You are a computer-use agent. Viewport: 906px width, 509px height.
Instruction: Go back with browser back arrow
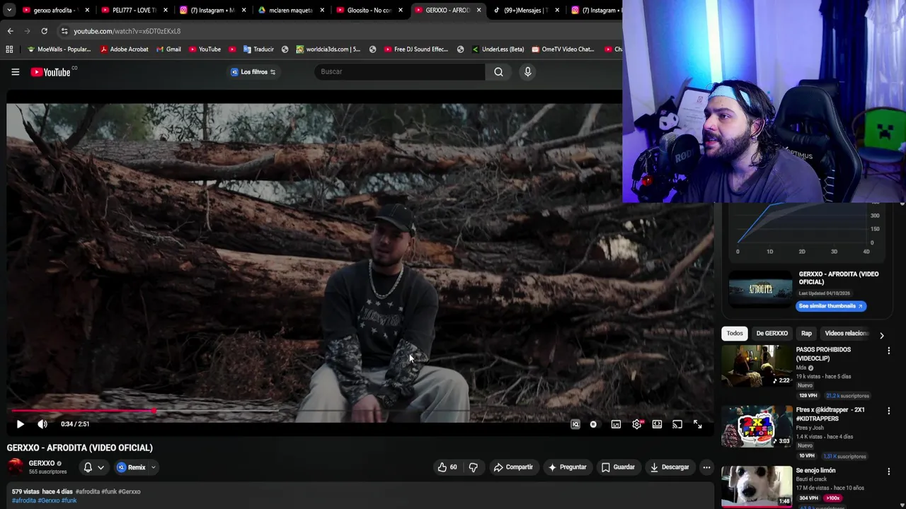tap(10, 31)
